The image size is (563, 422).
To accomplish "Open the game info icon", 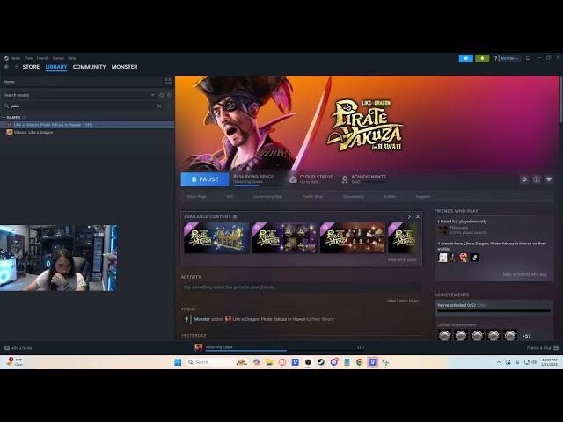I will pos(537,179).
